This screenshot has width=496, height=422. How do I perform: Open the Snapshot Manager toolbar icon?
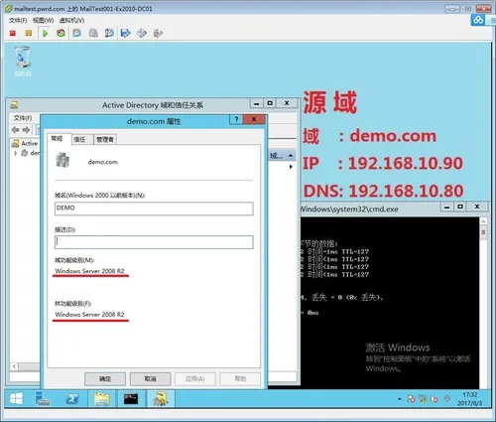pyautogui.click(x=109, y=33)
